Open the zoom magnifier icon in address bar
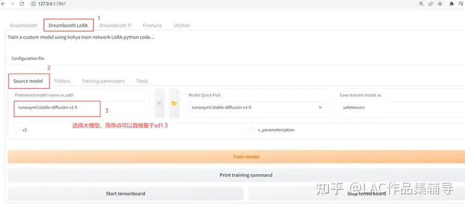 (x=421, y=4)
